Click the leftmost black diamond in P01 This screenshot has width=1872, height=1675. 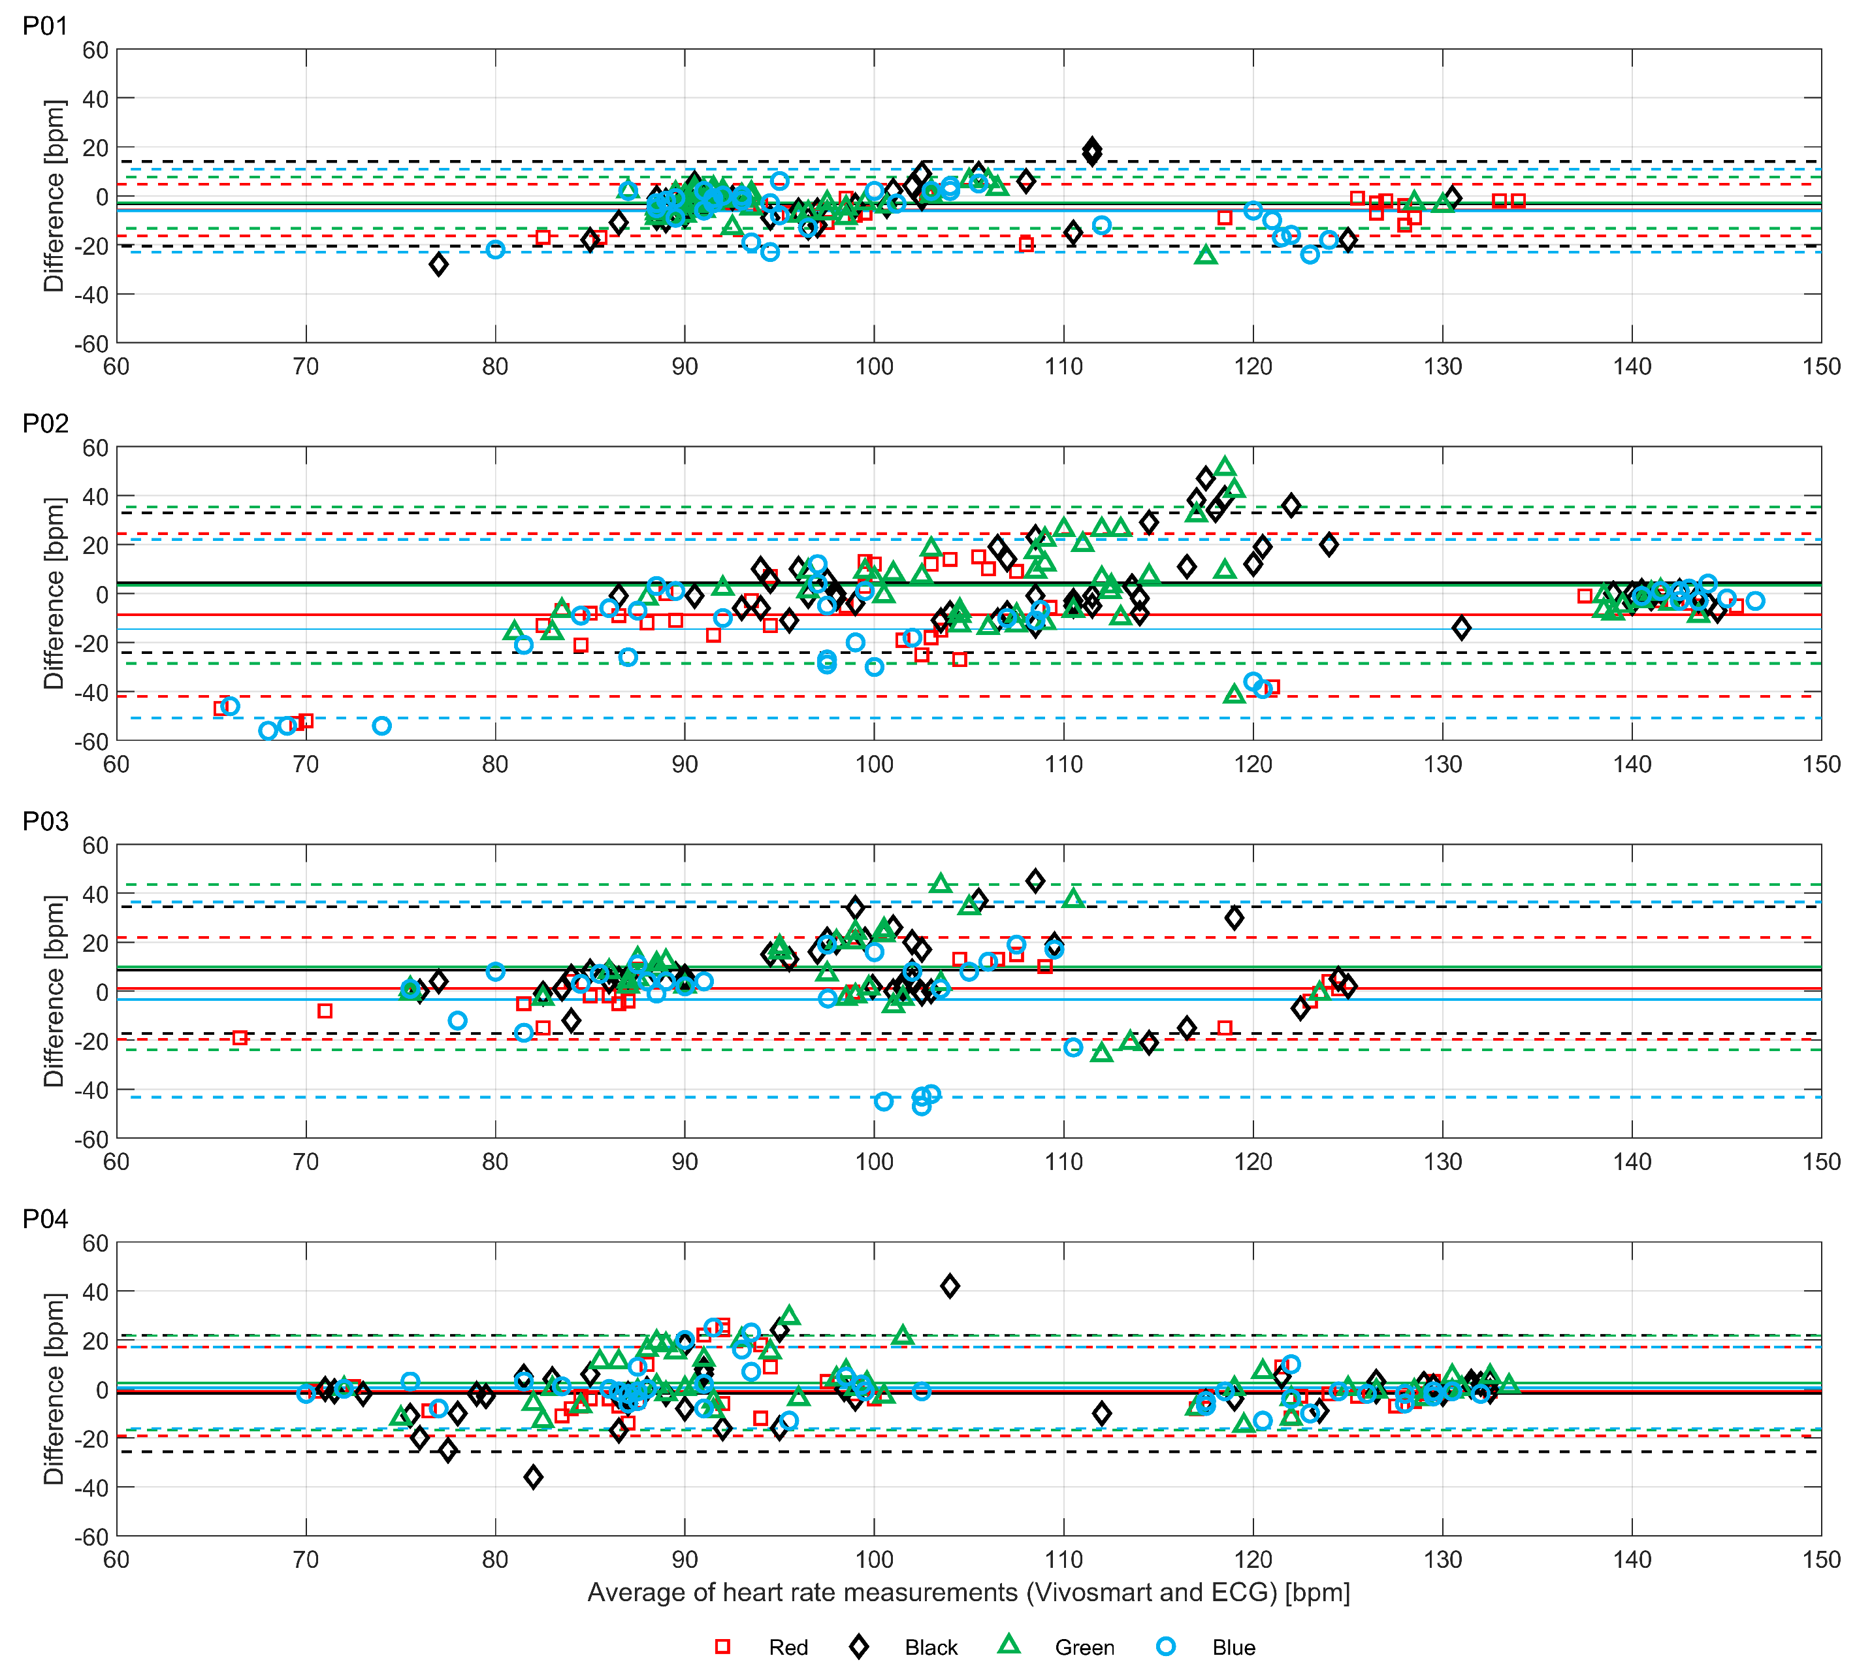[x=439, y=264]
